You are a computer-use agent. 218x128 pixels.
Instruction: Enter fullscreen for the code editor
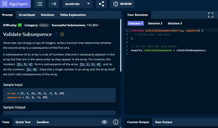(x=210, y=15)
